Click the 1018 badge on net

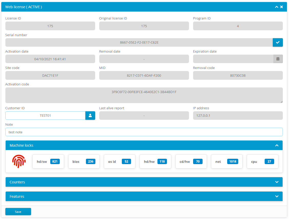click(x=233, y=162)
